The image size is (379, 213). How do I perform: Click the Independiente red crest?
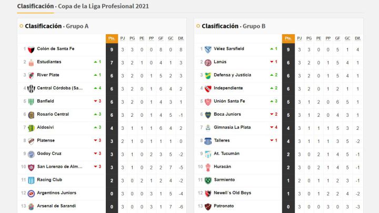[x=208, y=89]
